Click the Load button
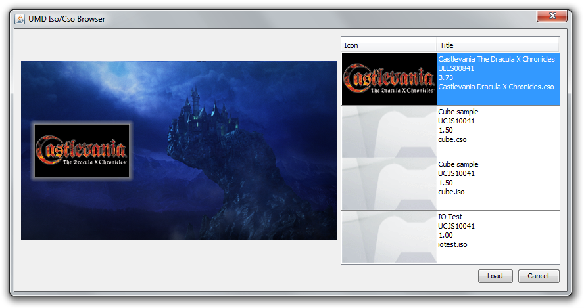Screen dimensions: 584x308 pos(495,276)
